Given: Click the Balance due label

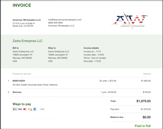Looking at the screenshot, I should (117, 117).
